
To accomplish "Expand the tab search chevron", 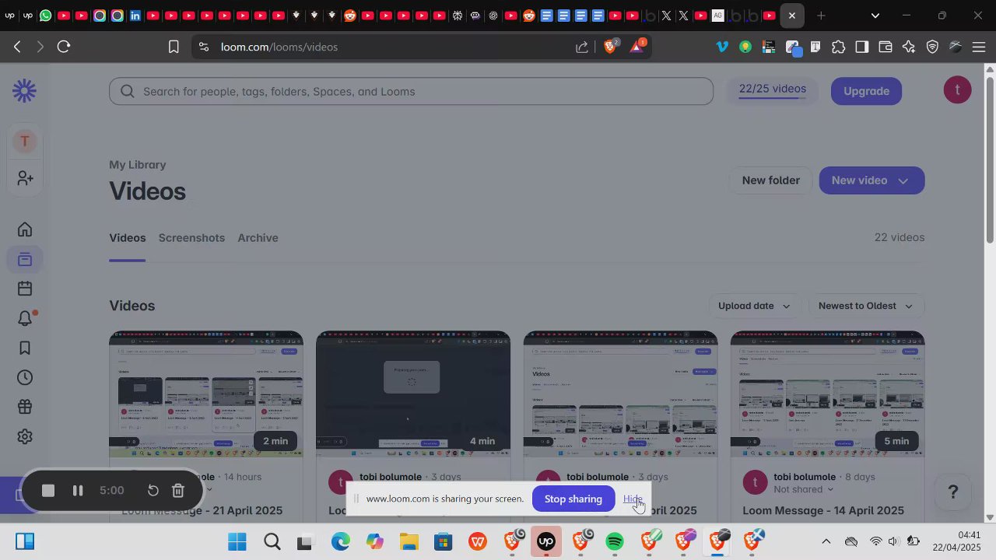I will [875, 16].
